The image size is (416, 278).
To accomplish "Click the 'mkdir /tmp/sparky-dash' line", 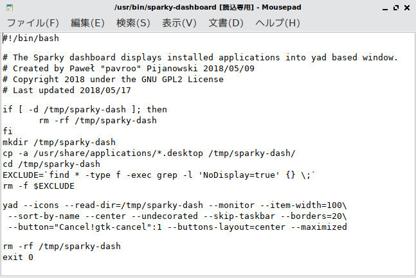I will [59, 143].
